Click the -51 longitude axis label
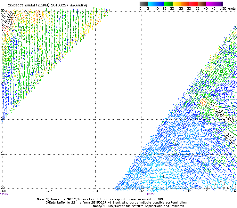The height and width of the screenshot is (208, 237). [x=142, y=191]
